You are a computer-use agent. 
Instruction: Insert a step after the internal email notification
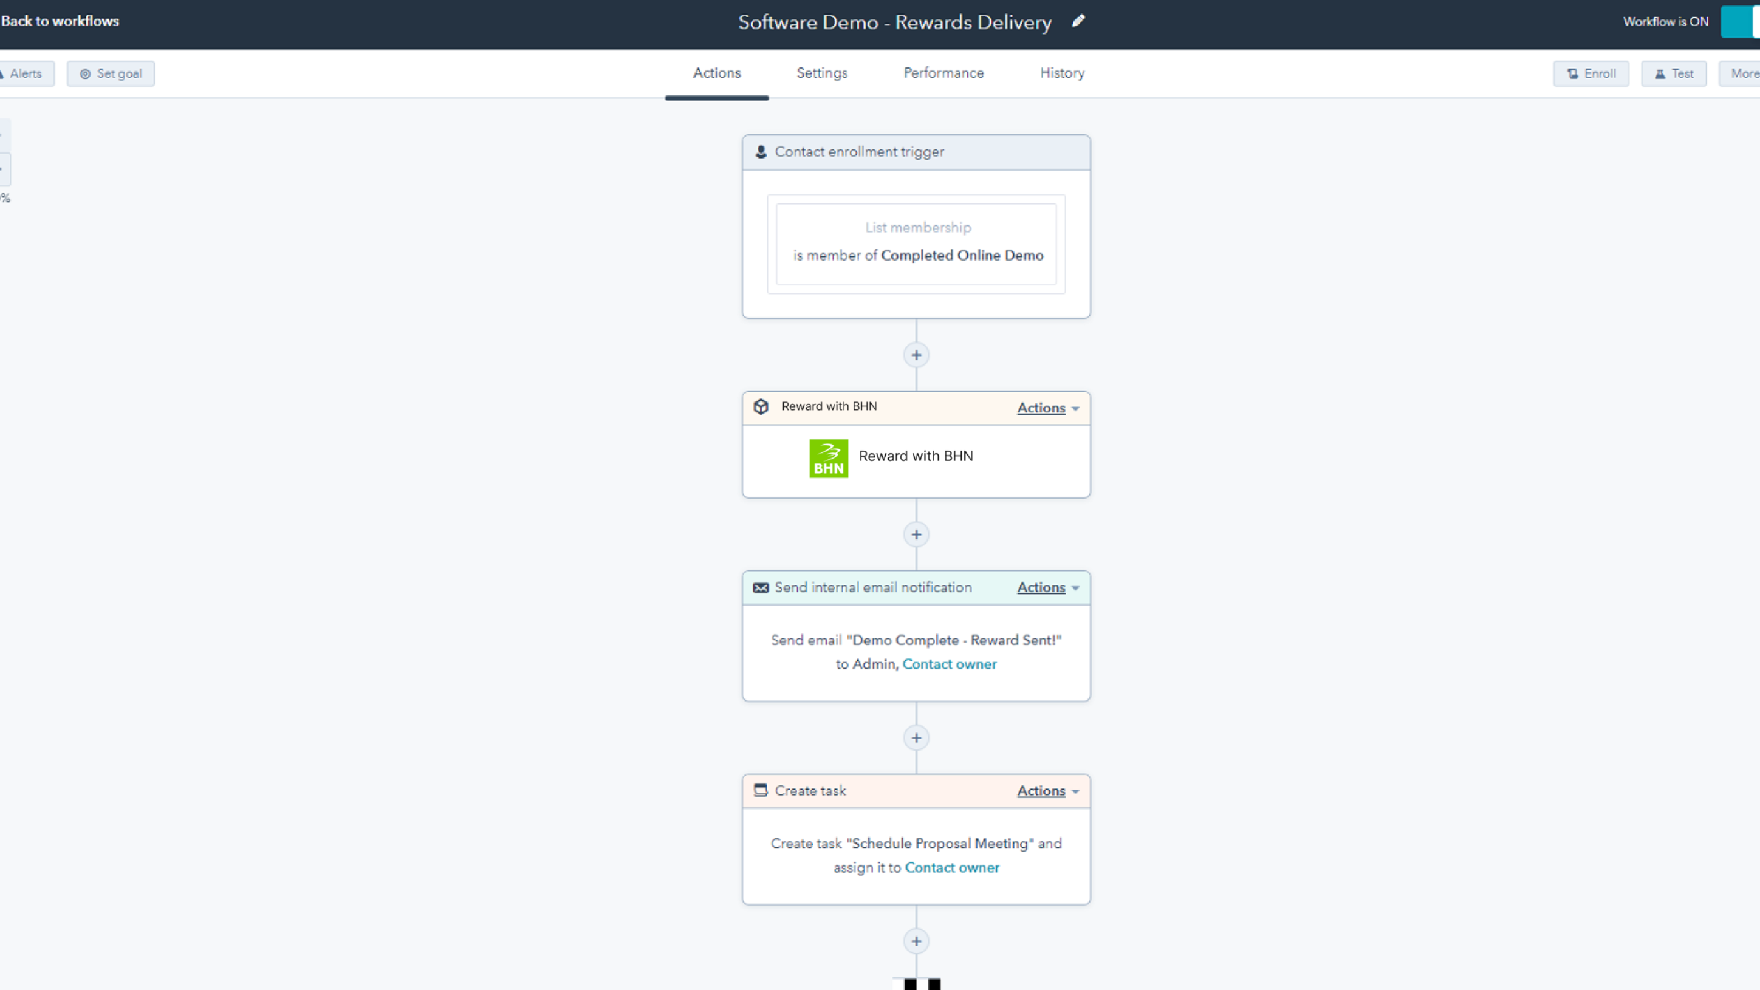coord(916,738)
